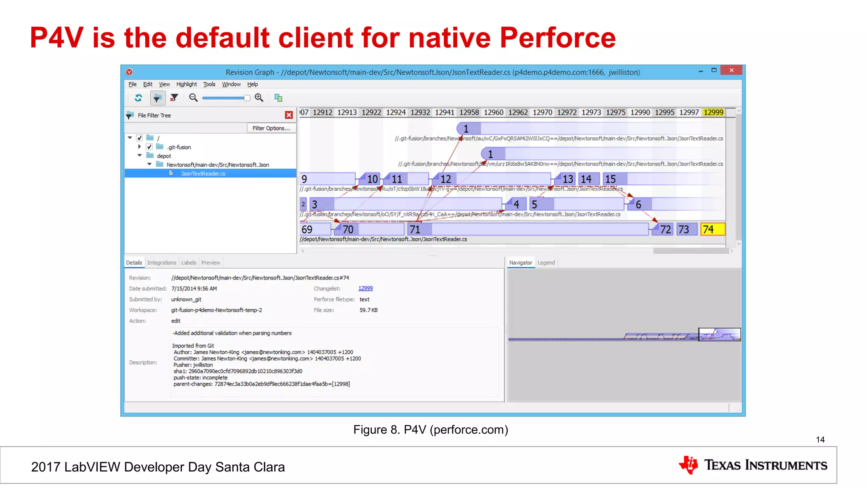The image size is (867, 488).
Task: Select revision 10 node in graph
Action: tap(370, 179)
